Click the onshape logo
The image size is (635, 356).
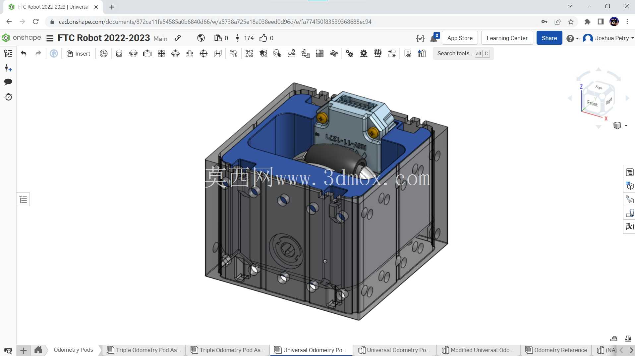tap(22, 38)
